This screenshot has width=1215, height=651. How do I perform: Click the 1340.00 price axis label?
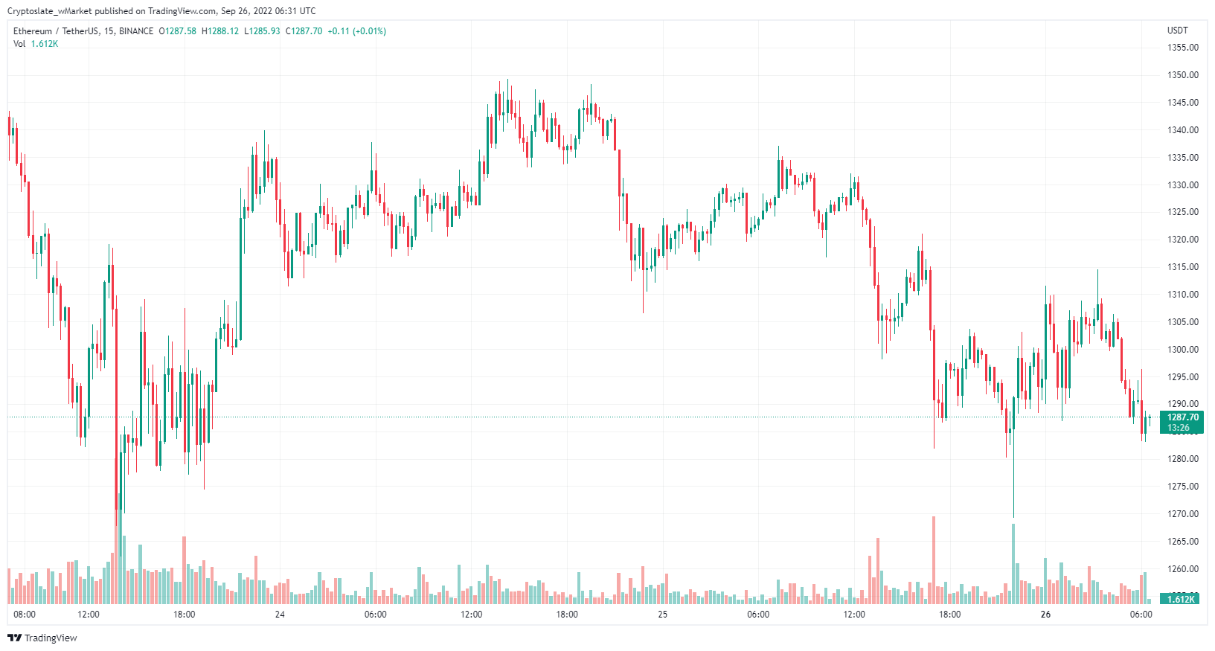pos(1183,130)
